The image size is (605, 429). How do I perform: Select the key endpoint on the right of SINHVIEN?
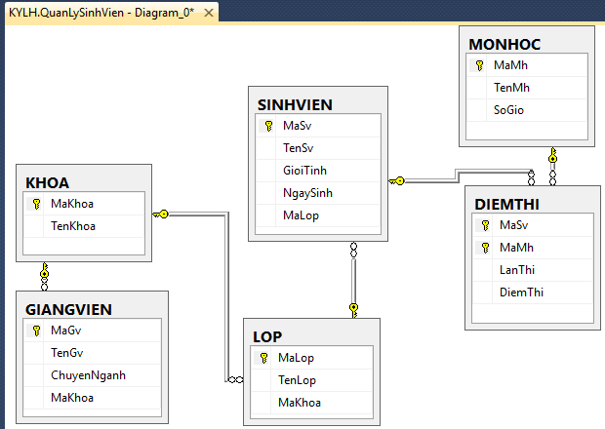click(396, 180)
